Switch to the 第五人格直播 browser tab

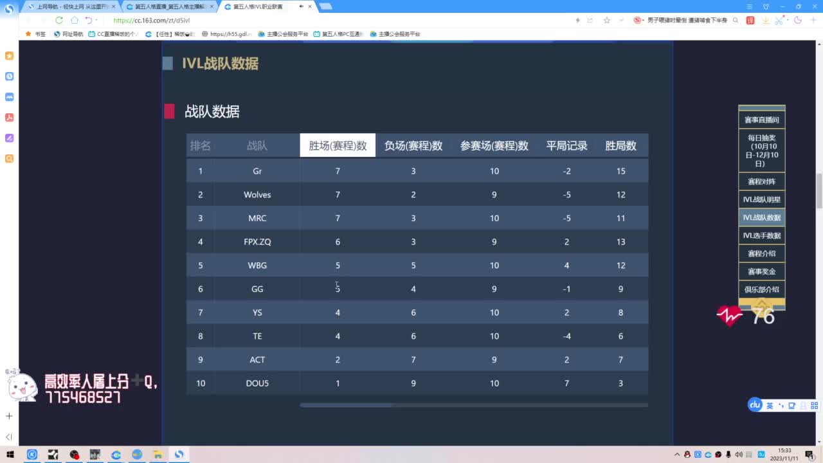168,6
